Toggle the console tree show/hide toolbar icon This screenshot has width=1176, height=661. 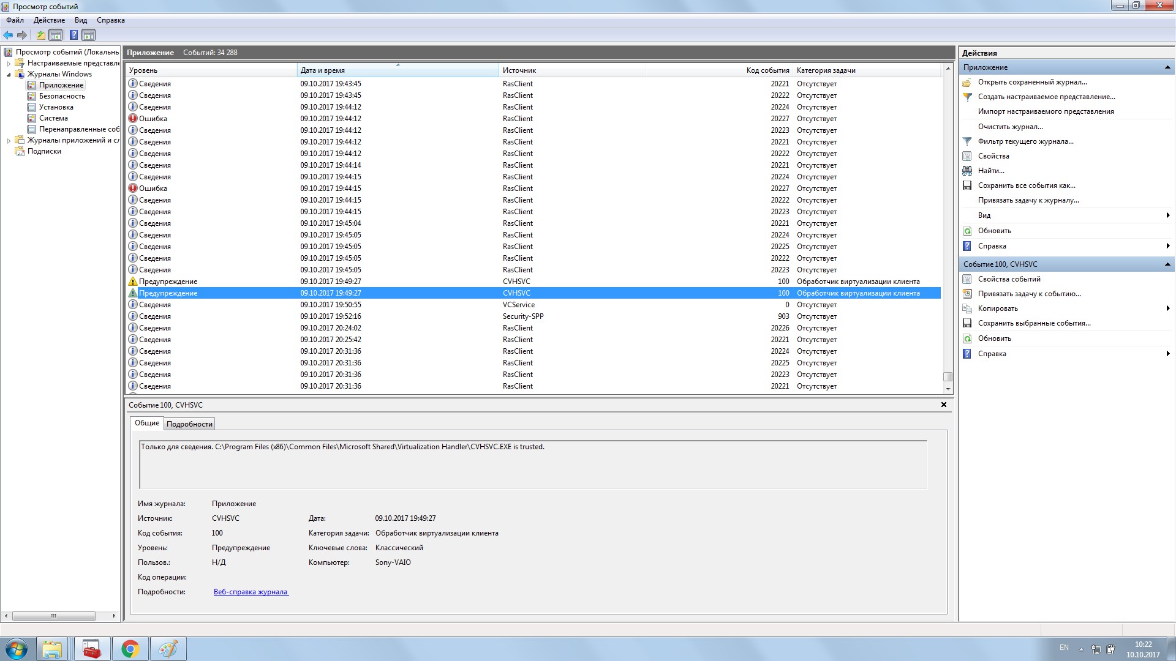point(56,35)
